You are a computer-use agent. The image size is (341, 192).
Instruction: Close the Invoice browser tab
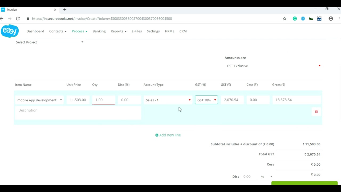tap(55, 10)
